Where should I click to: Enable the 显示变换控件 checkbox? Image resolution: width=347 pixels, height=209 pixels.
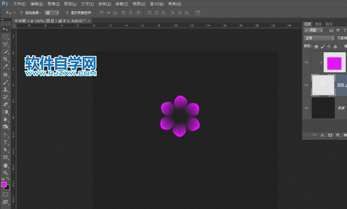point(67,12)
